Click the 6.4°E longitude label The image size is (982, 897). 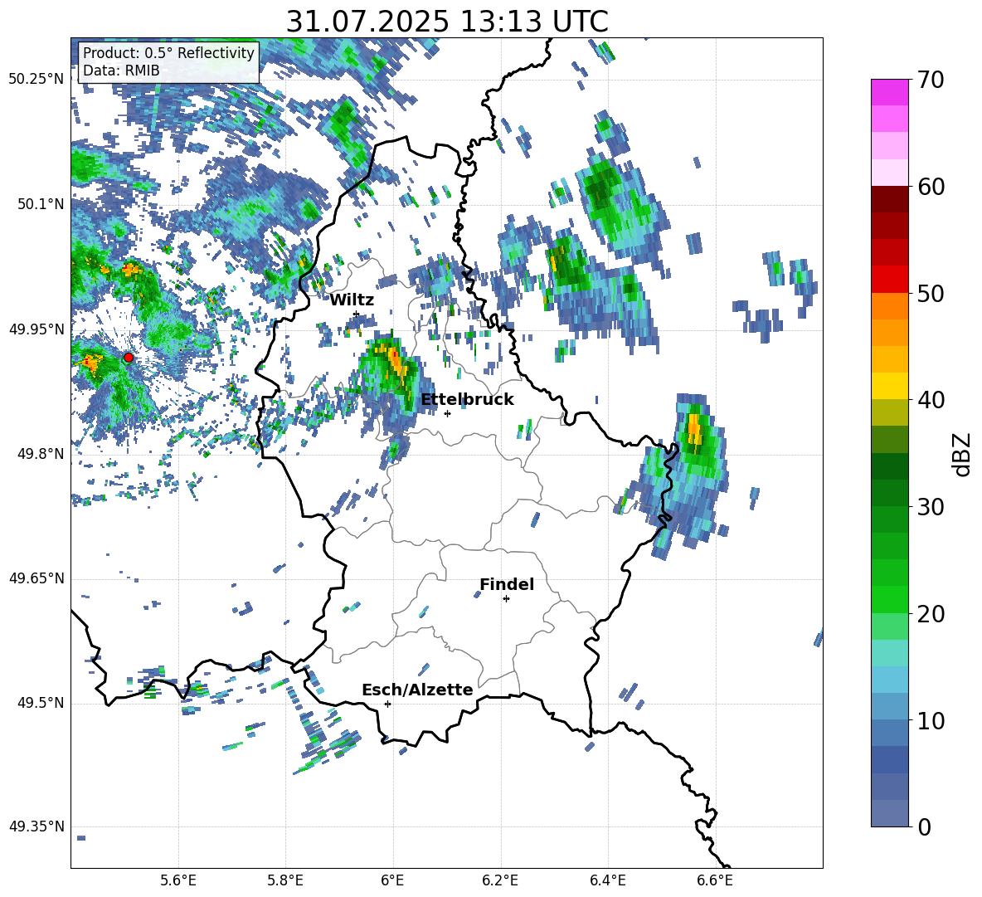coord(607,880)
